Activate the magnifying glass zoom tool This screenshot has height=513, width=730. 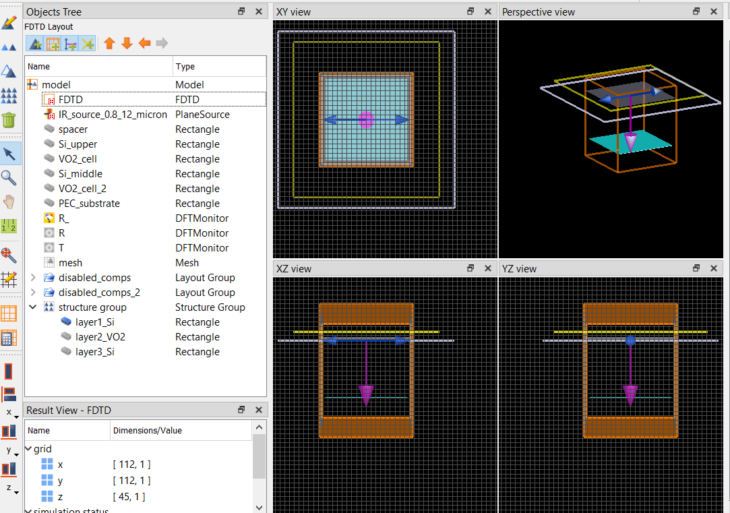pos(9,177)
